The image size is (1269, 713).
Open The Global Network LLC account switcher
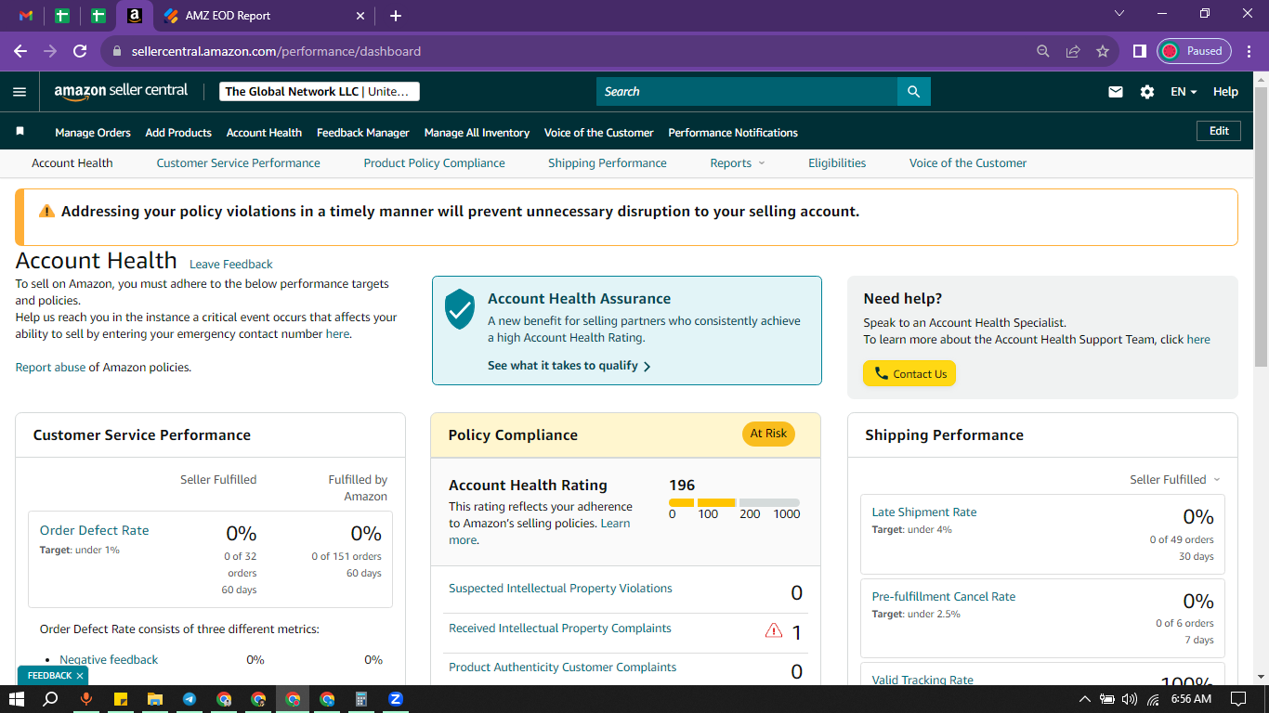(x=320, y=92)
